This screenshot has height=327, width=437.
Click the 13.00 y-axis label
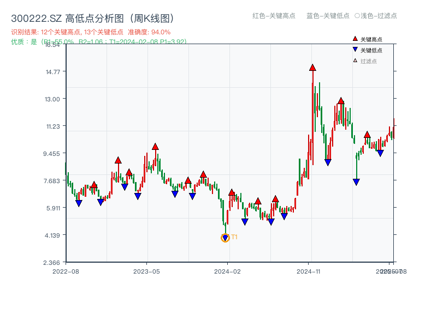click(52, 99)
